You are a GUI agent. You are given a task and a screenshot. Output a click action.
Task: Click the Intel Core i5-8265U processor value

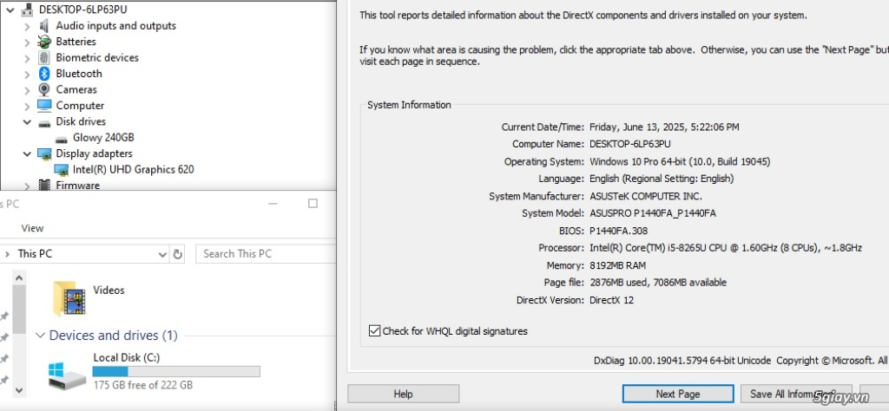(x=726, y=248)
